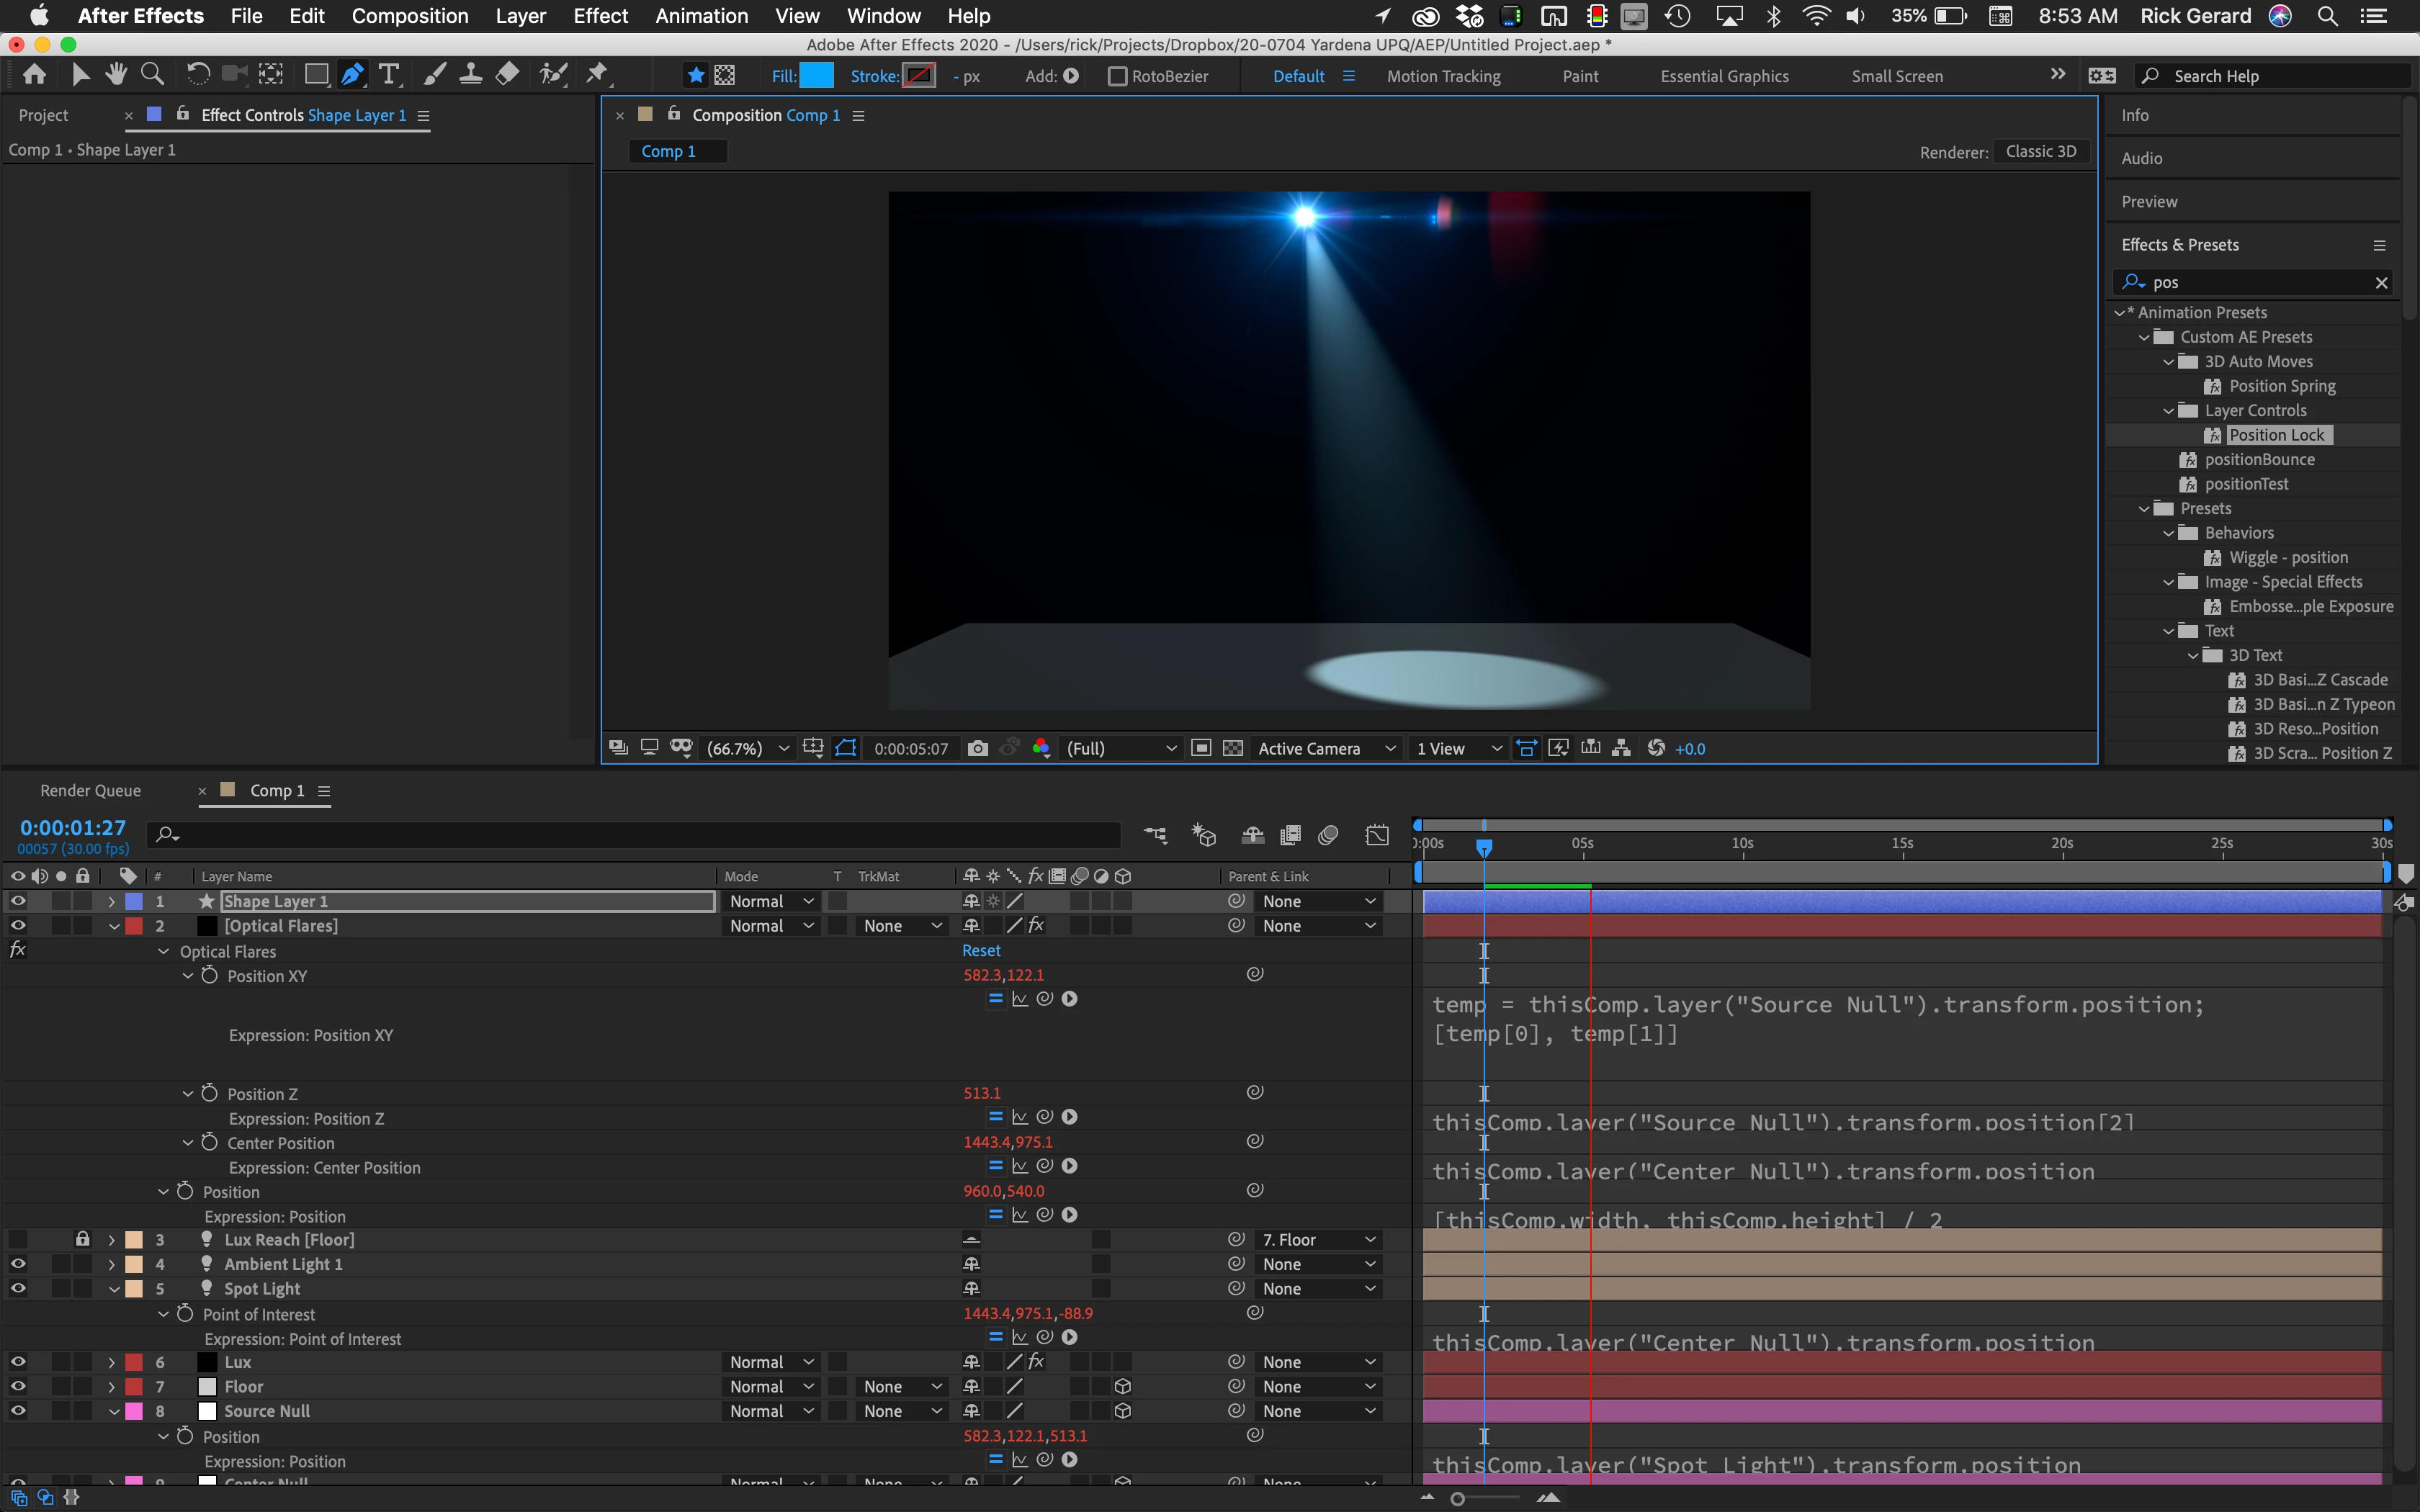Select the Motion Tracking workspace
The height and width of the screenshot is (1512, 2420).
coord(1443,76)
